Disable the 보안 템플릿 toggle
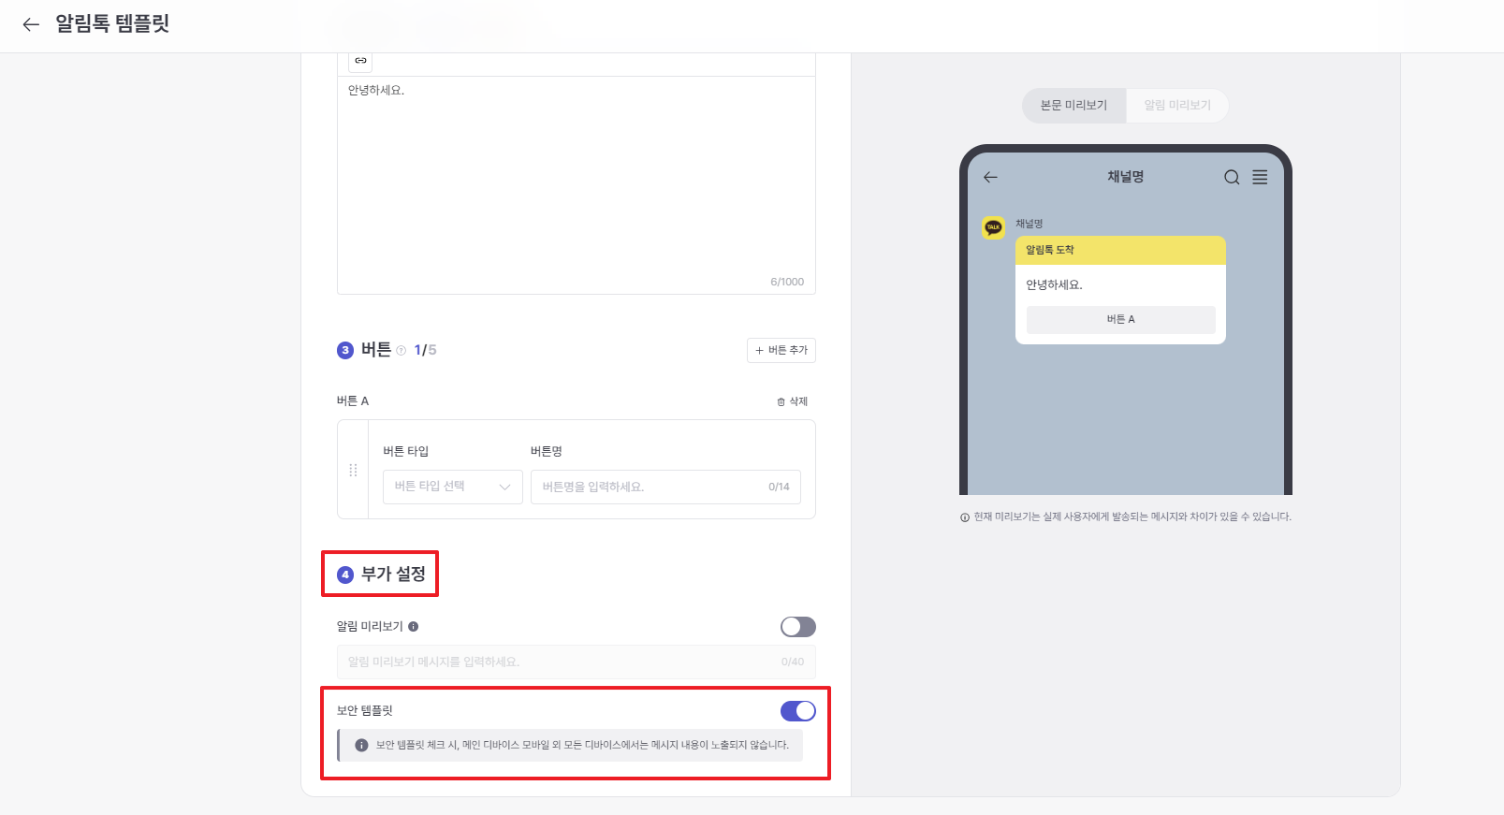The image size is (1504, 815). pos(798,711)
